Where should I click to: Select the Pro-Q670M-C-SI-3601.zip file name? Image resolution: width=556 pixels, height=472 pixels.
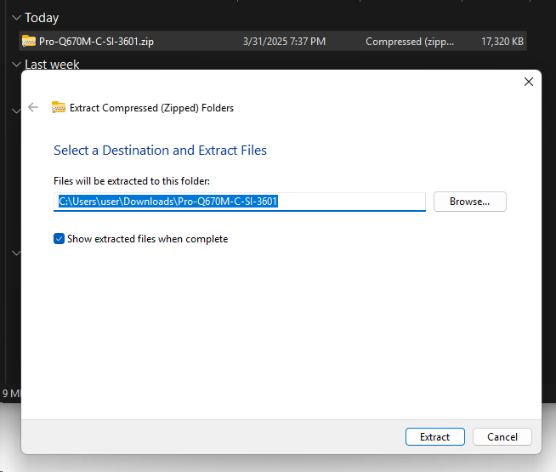click(96, 41)
